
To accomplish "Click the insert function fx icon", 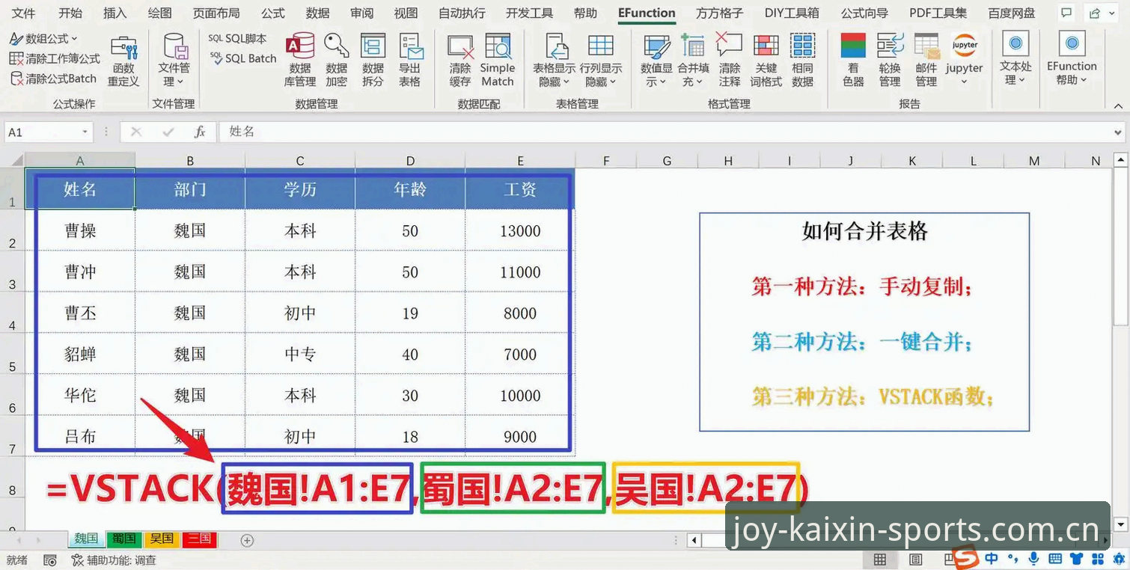I will tap(200, 132).
